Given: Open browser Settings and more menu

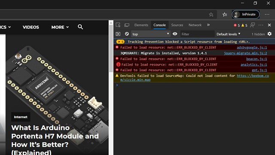Looking at the screenshot, I should pyautogui.click(x=267, y=14).
